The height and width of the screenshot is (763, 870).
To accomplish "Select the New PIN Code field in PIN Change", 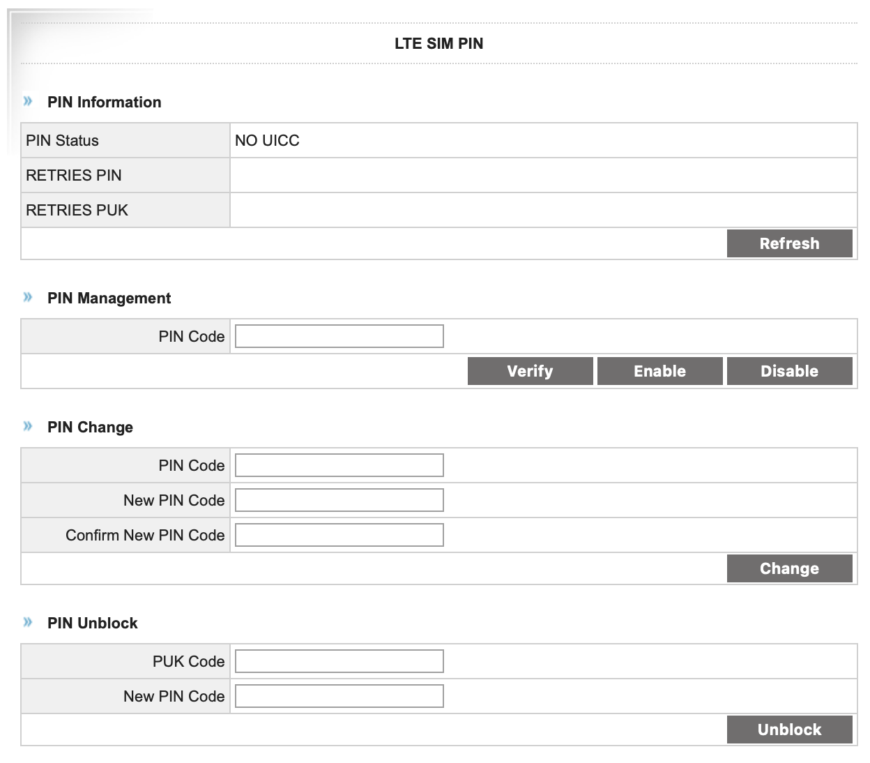I will tap(339, 500).
